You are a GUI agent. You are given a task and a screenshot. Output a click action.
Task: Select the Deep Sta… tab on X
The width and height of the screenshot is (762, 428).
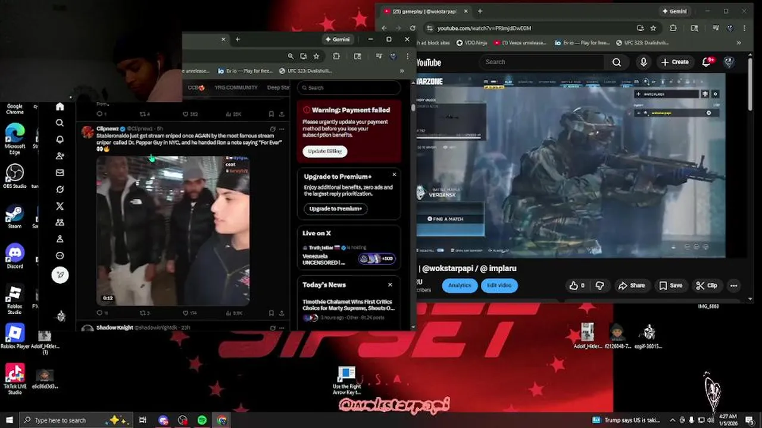[x=278, y=87]
